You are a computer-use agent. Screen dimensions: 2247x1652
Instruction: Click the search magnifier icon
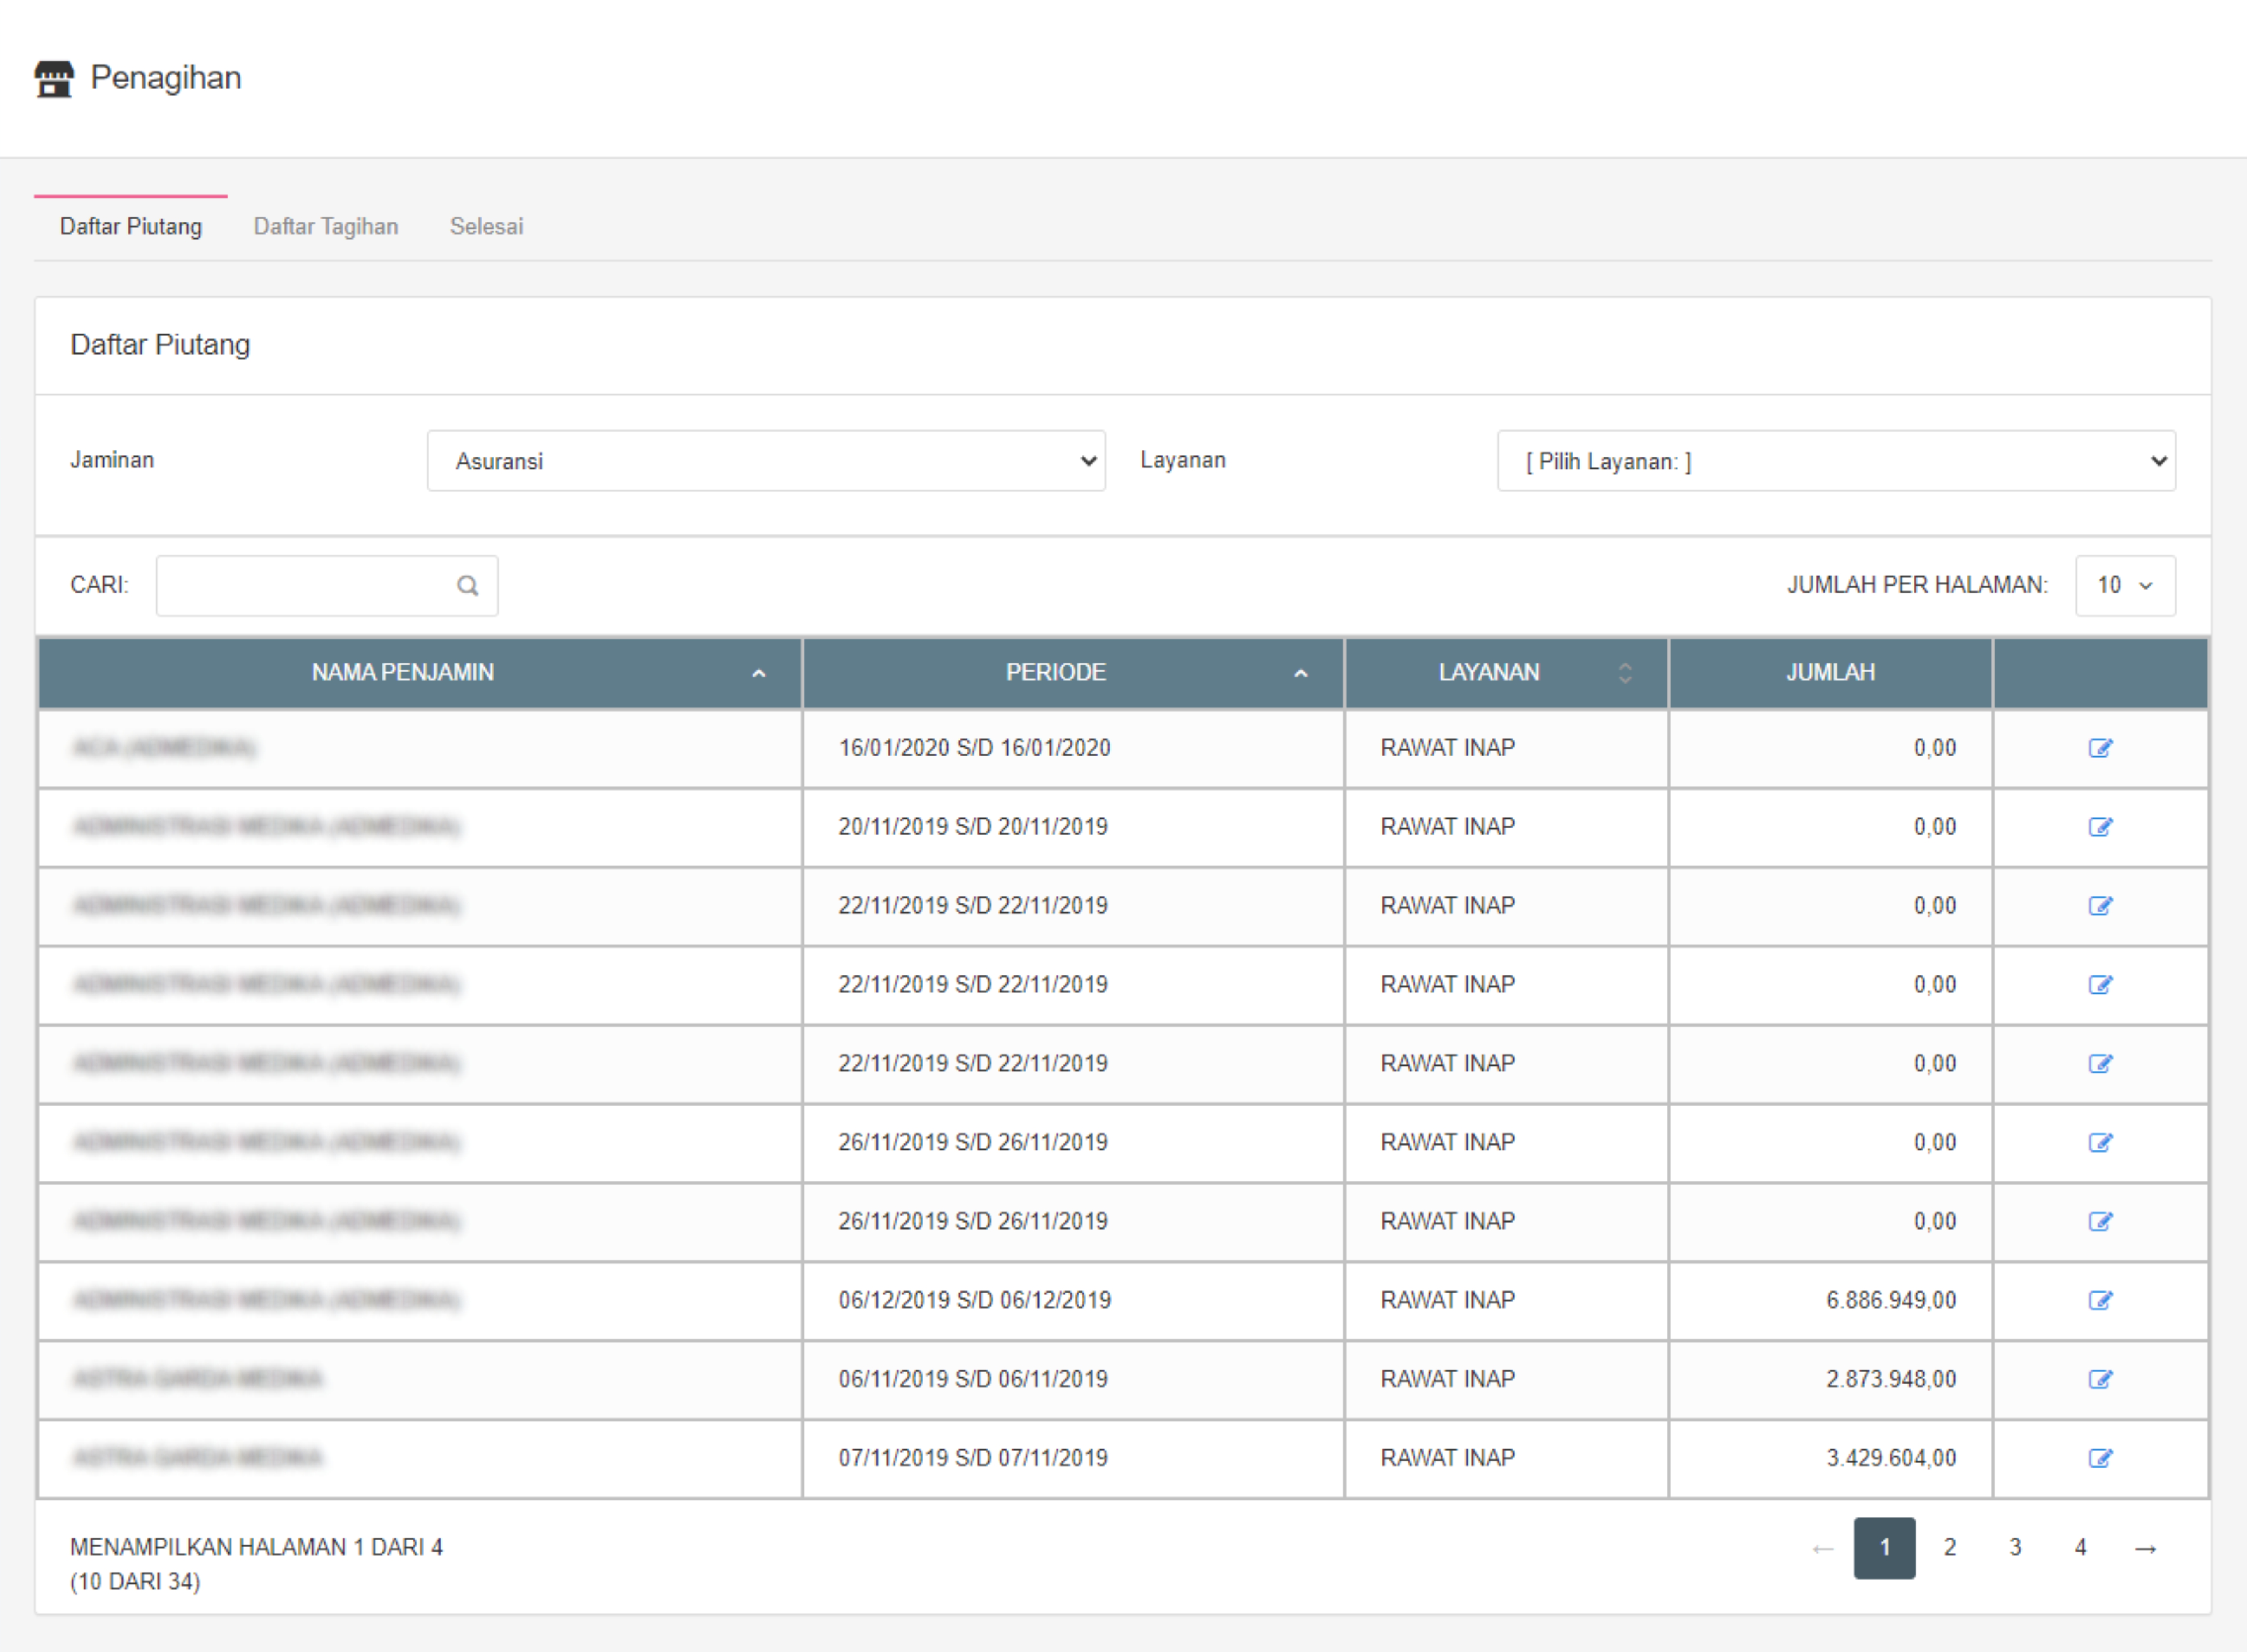click(x=467, y=586)
